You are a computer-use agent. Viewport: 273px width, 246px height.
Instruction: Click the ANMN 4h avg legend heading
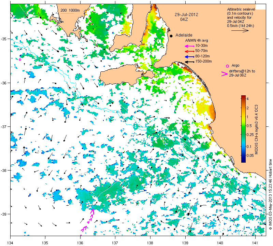[x=197, y=40]
